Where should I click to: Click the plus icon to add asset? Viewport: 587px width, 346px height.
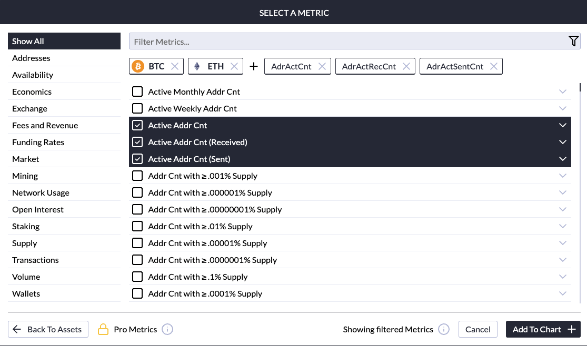pos(254,66)
